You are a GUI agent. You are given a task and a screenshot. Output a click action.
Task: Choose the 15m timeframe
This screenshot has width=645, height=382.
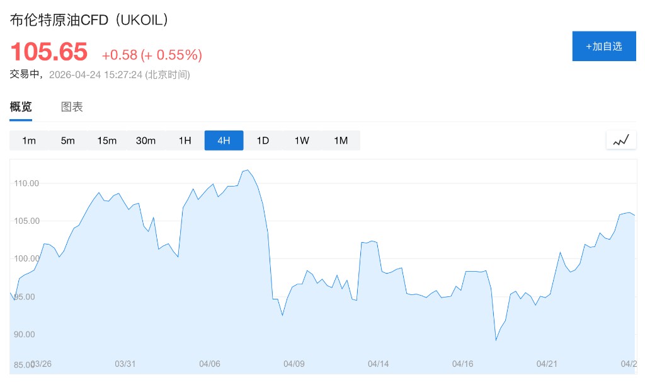[x=107, y=141]
